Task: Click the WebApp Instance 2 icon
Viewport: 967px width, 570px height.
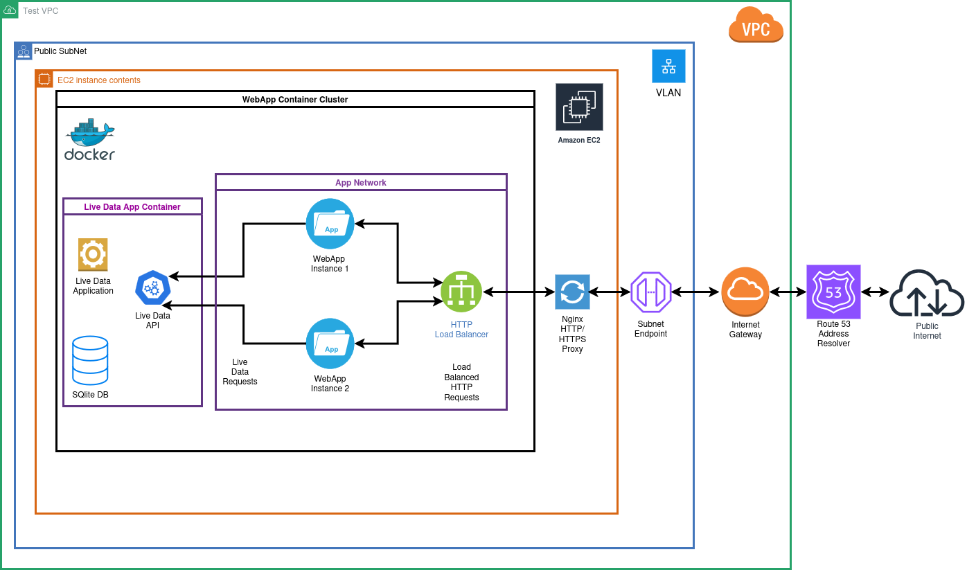Action: coord(330,343)
